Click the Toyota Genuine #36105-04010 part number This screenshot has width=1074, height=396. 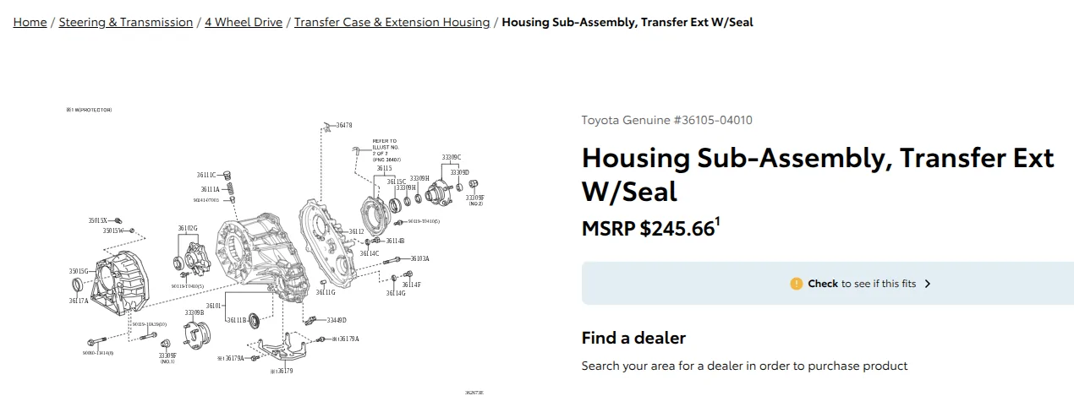tap(666, 120)
